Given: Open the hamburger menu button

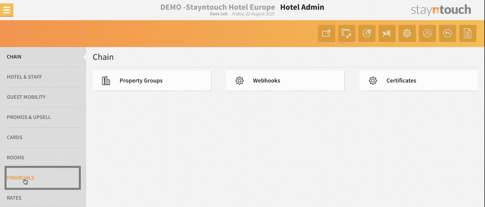Looking at the screenshot, I should [7, 10].
